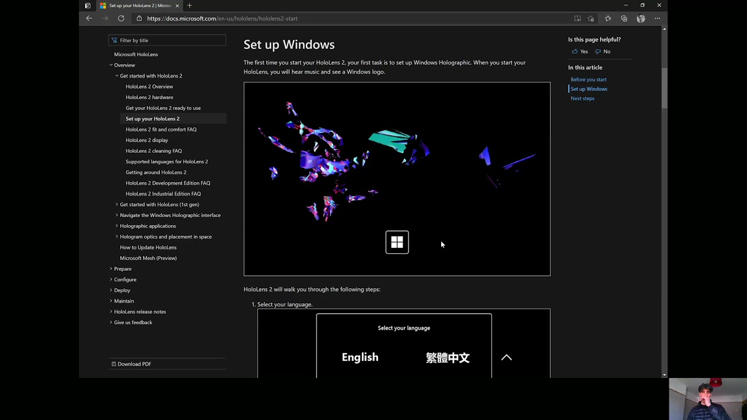This screenshot has height=420, width=747.
Task: Click the up chevron in language image
Action: [x=507, y=358]
